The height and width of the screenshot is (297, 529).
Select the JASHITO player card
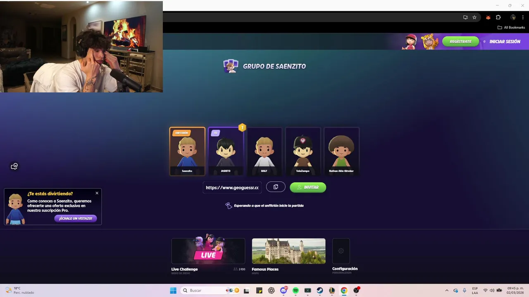[226, 151]
